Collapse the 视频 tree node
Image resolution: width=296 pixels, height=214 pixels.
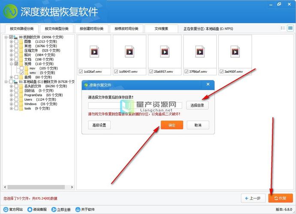[11, 64]
